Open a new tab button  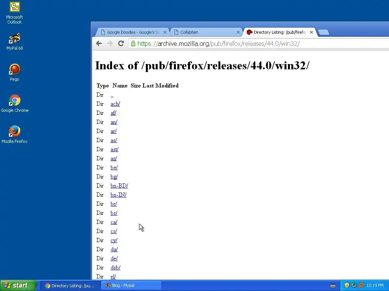pyautogui.click(x=324, y=32)
